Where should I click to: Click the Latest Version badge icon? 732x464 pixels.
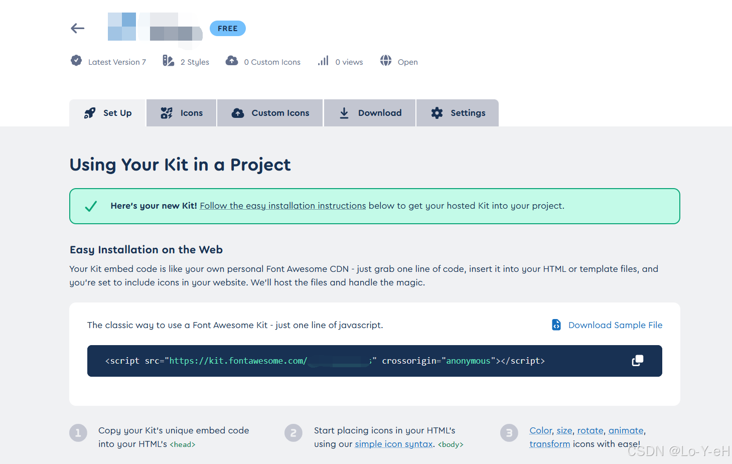(x=76, y=61)
